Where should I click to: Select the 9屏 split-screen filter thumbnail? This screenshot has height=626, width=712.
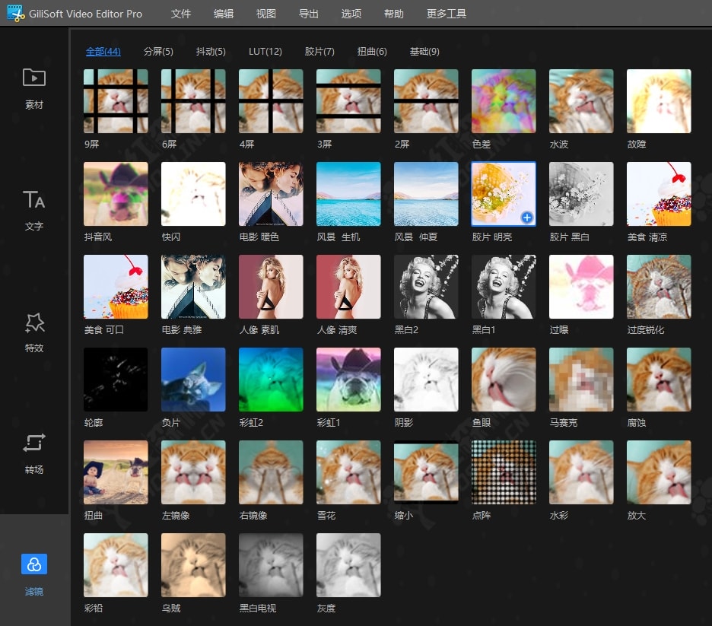[116, 101]
